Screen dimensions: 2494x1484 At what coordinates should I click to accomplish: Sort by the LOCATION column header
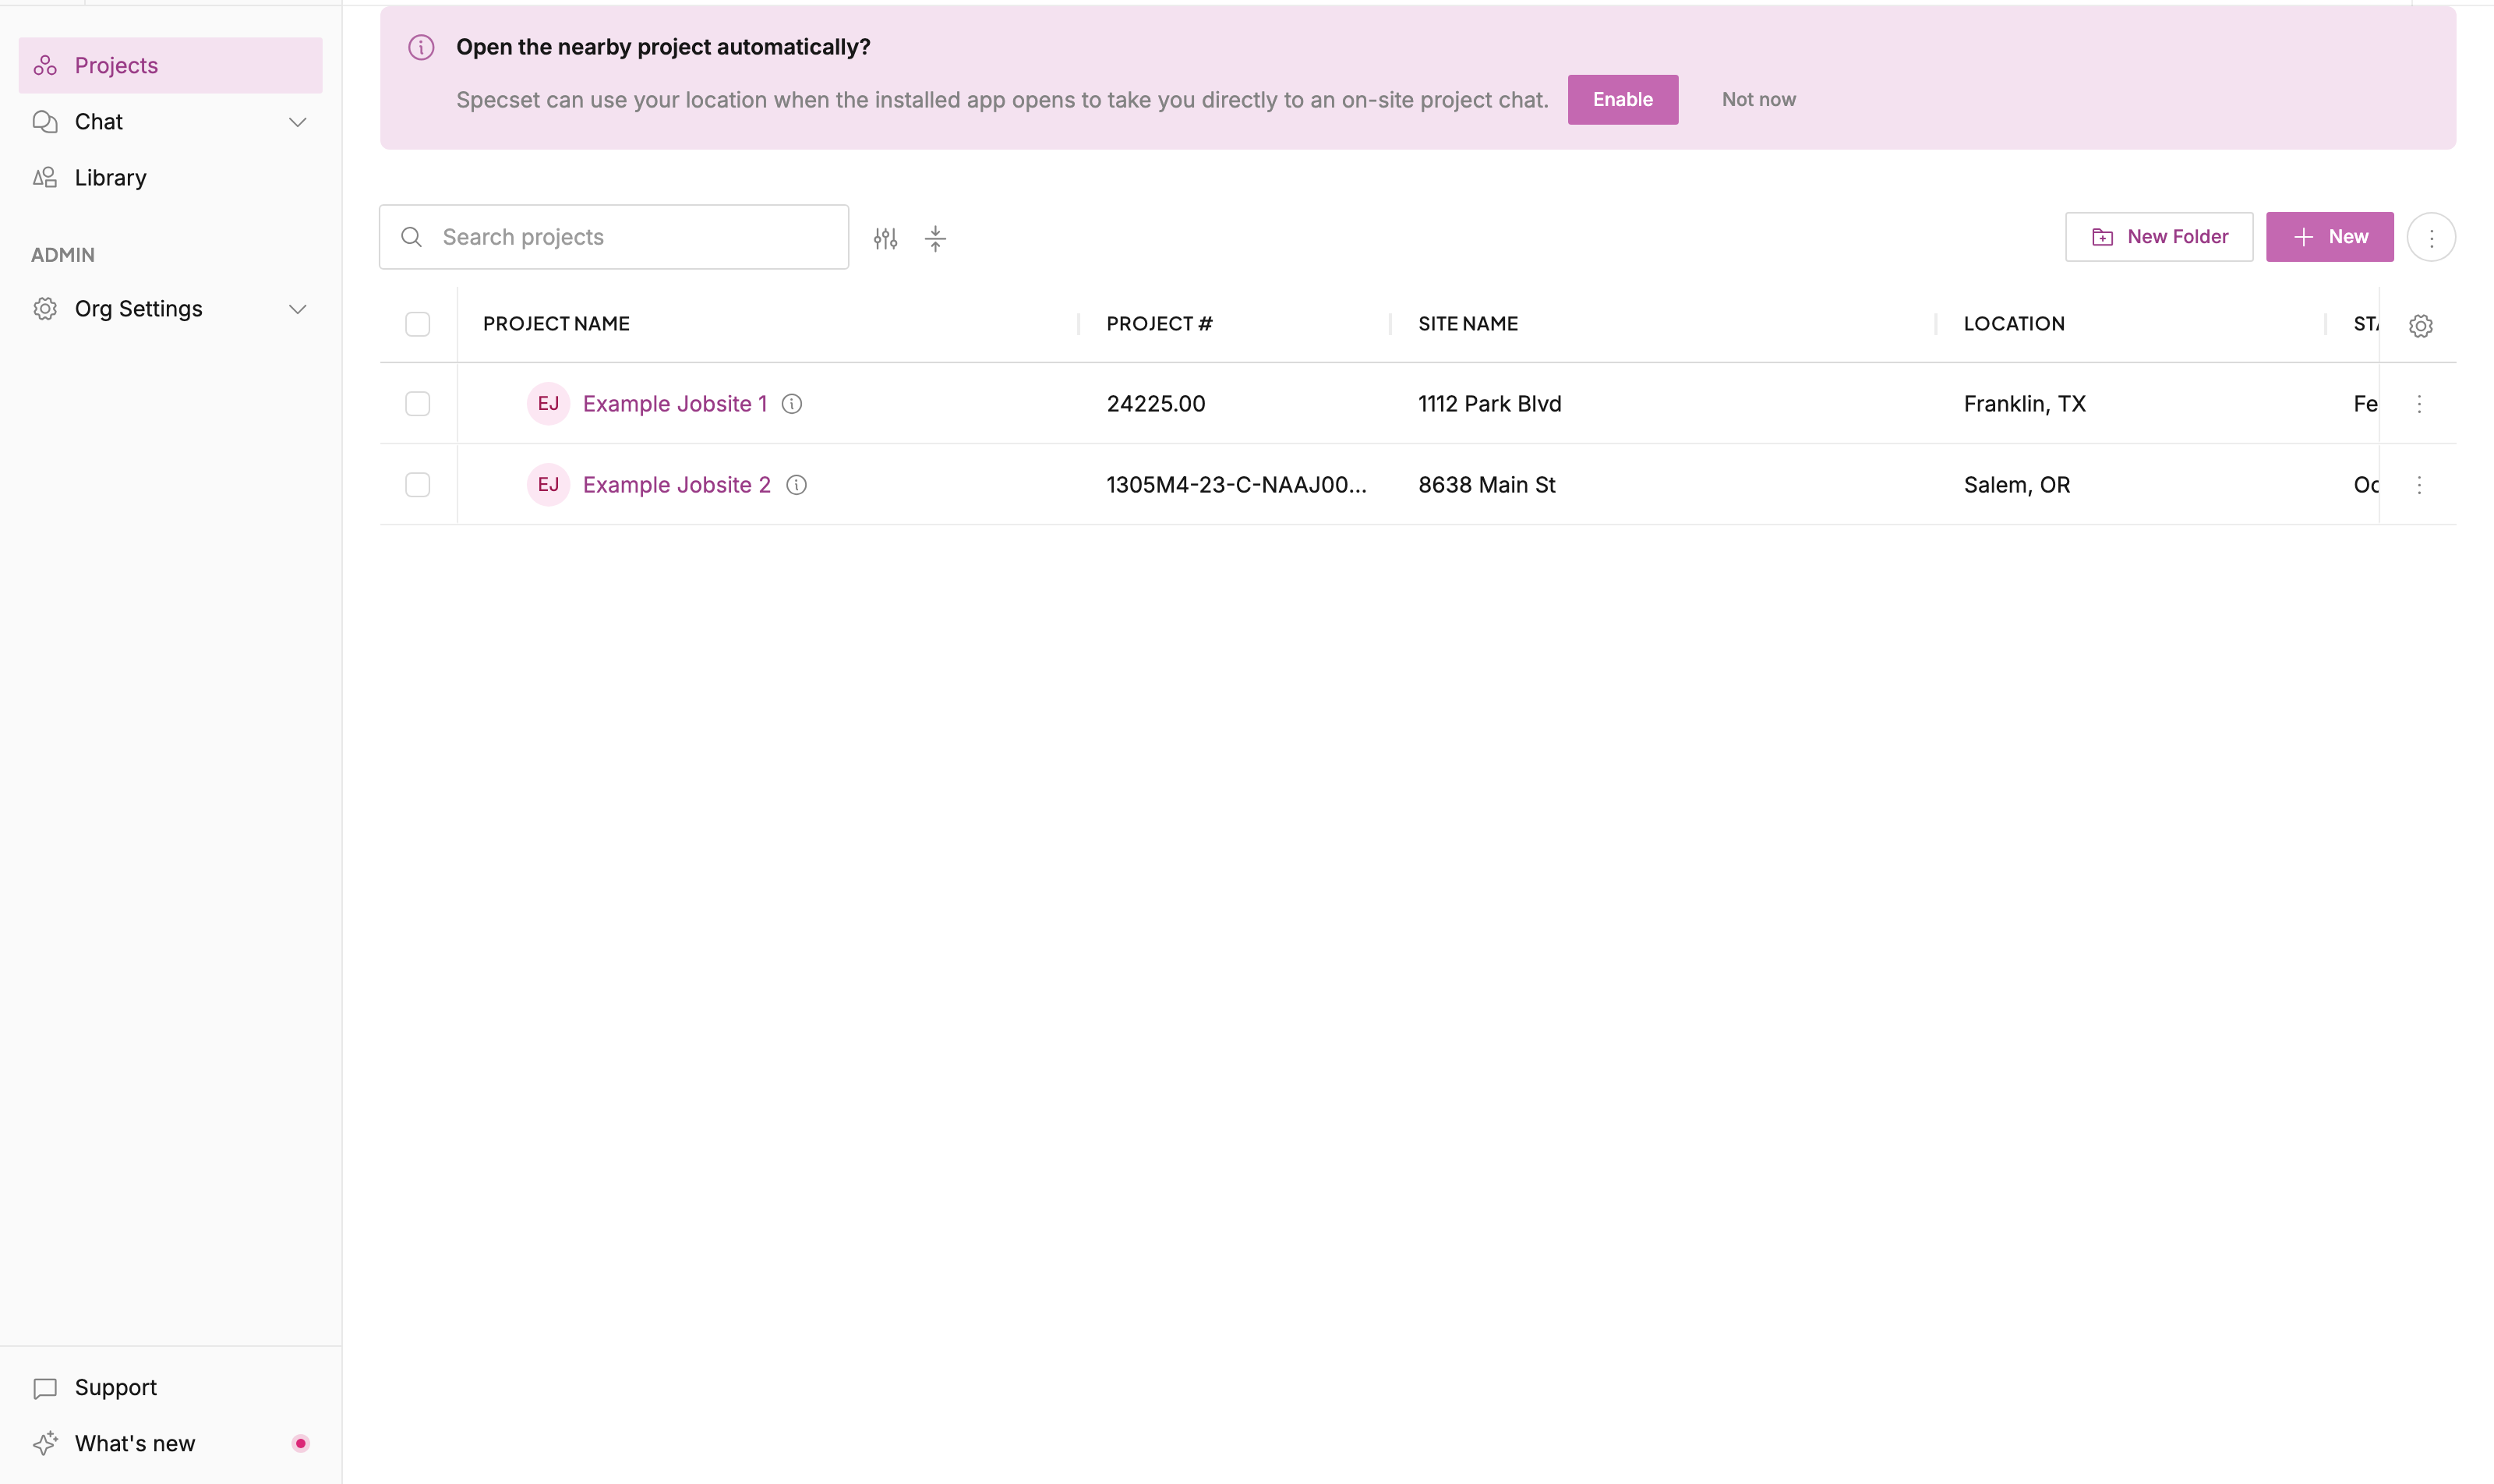point(2014,323)
